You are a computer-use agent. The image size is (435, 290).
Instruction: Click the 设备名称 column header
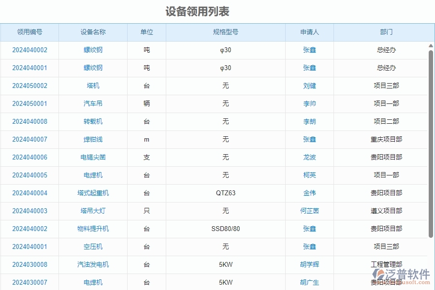point(92,32)
